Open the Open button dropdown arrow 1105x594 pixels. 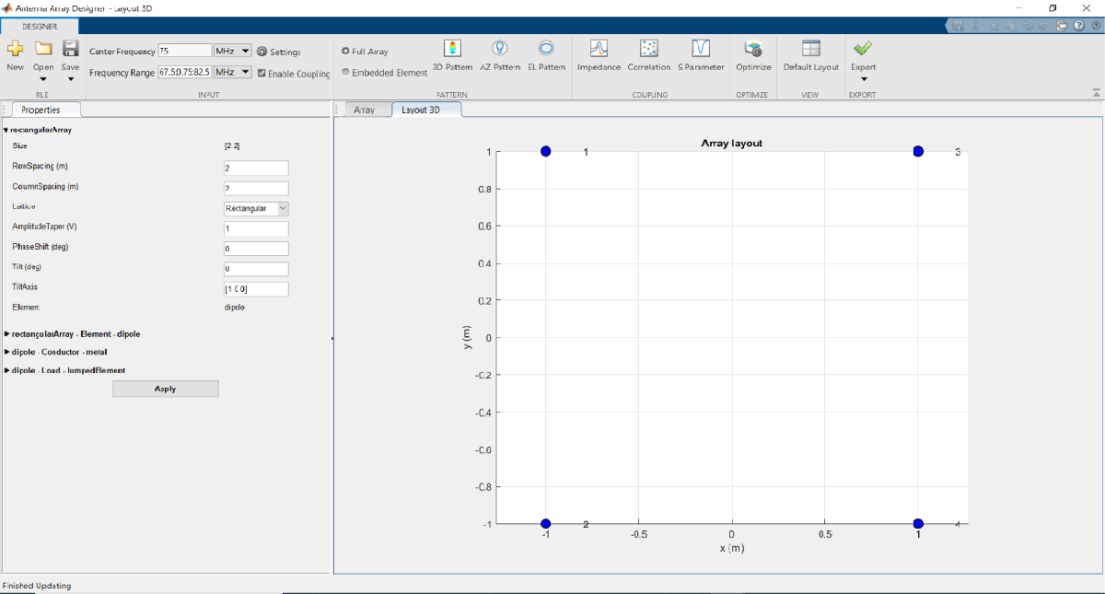click(43, 79)
